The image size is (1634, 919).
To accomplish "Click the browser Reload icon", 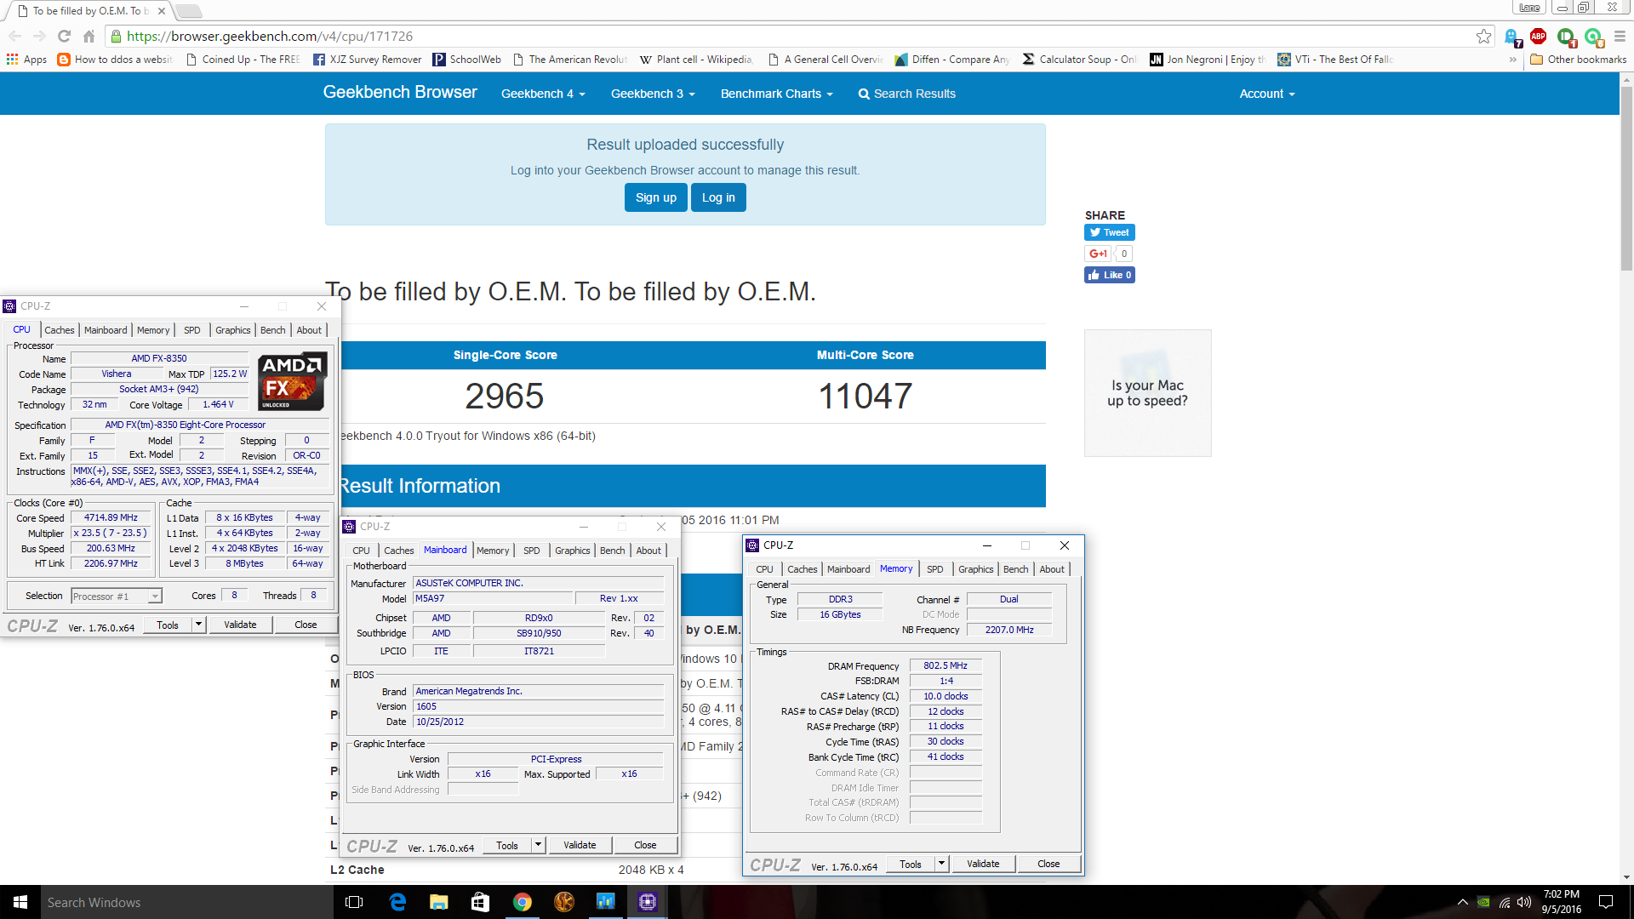I will 64,36.
